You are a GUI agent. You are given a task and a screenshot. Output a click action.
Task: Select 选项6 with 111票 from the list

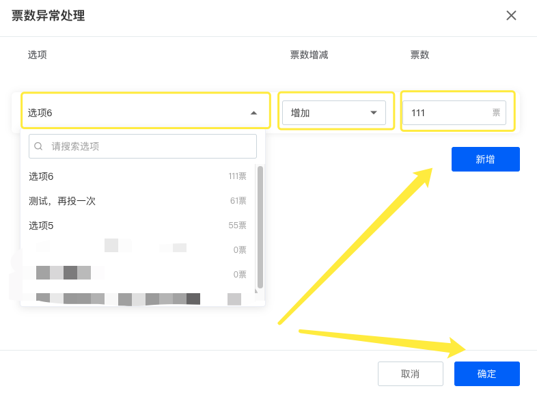coord(137,176)
